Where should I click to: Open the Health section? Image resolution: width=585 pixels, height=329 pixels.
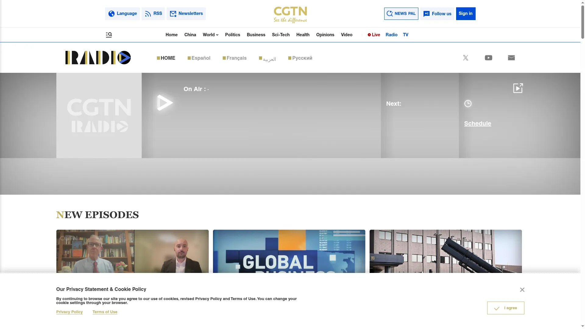303,35
